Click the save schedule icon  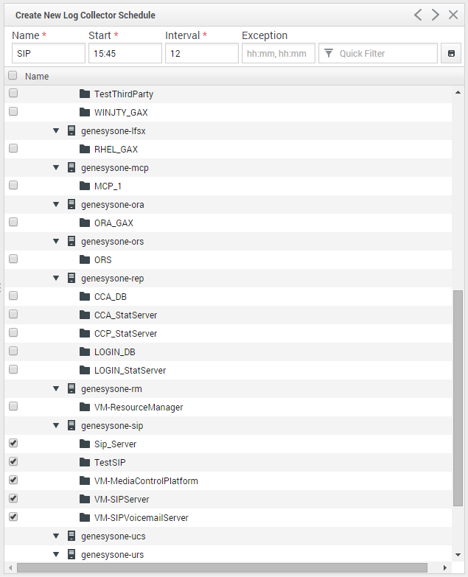[451, 54]
